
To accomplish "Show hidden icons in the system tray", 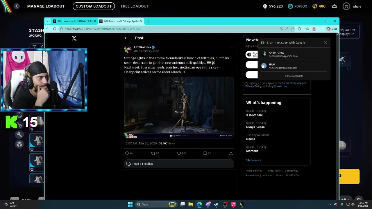I will [329, 204].
